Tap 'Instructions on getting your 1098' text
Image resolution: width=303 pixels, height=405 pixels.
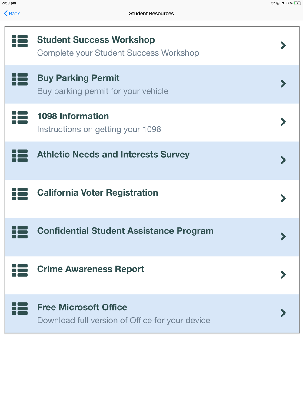tap(99, 129)
